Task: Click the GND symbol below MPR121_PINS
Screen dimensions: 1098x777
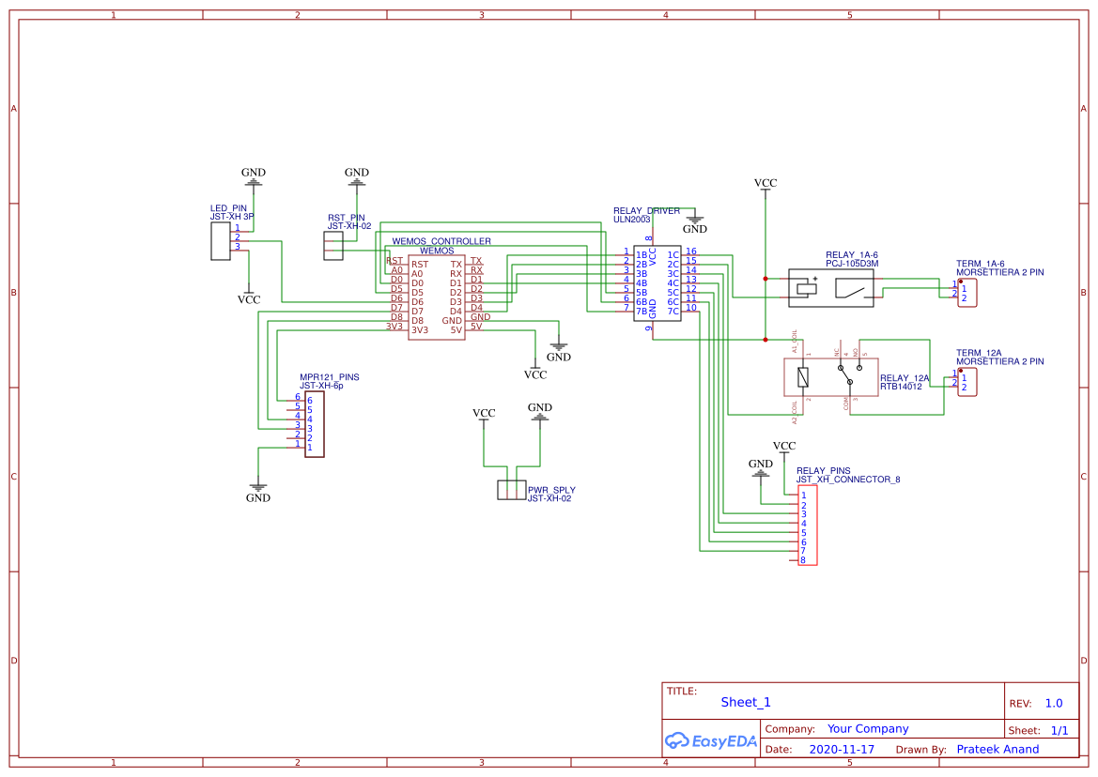Action: [x=258, y=488]
